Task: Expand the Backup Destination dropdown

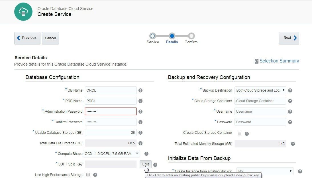Action: coord(260,90)
